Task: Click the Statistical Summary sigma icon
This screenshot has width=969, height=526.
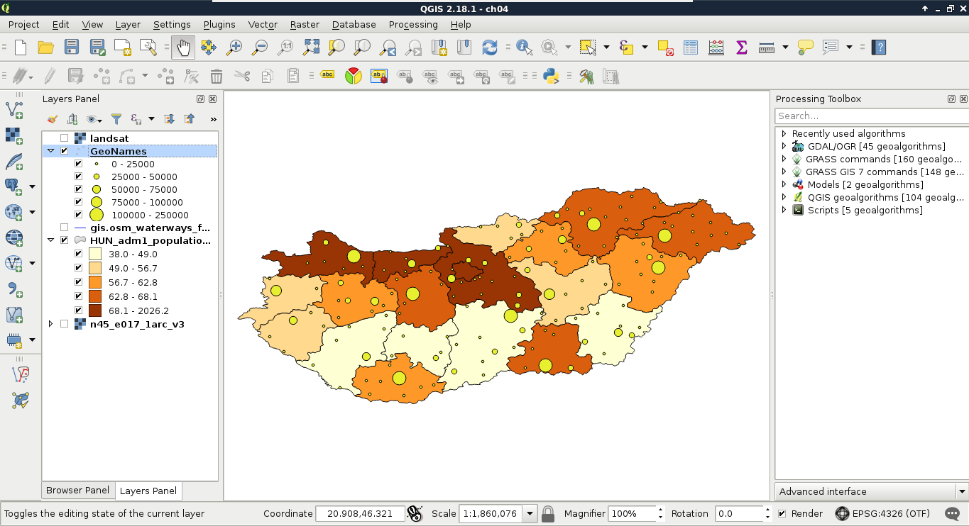Action: [742, 47]
